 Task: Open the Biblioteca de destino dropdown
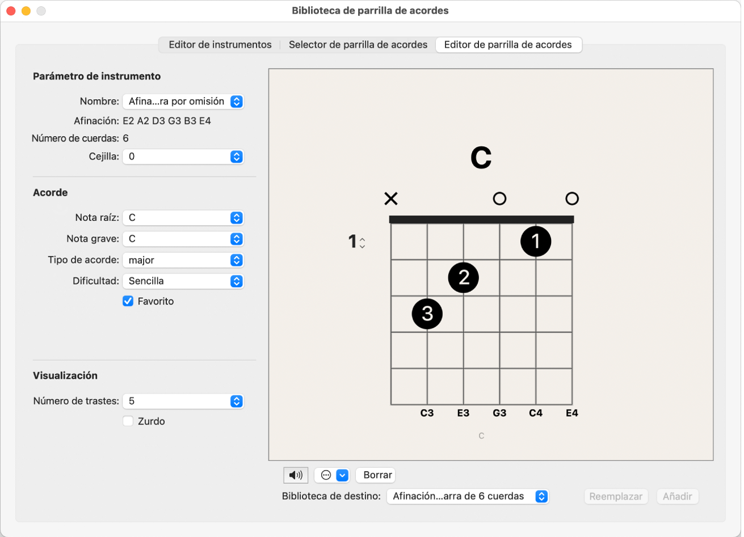tap(468, 496)
